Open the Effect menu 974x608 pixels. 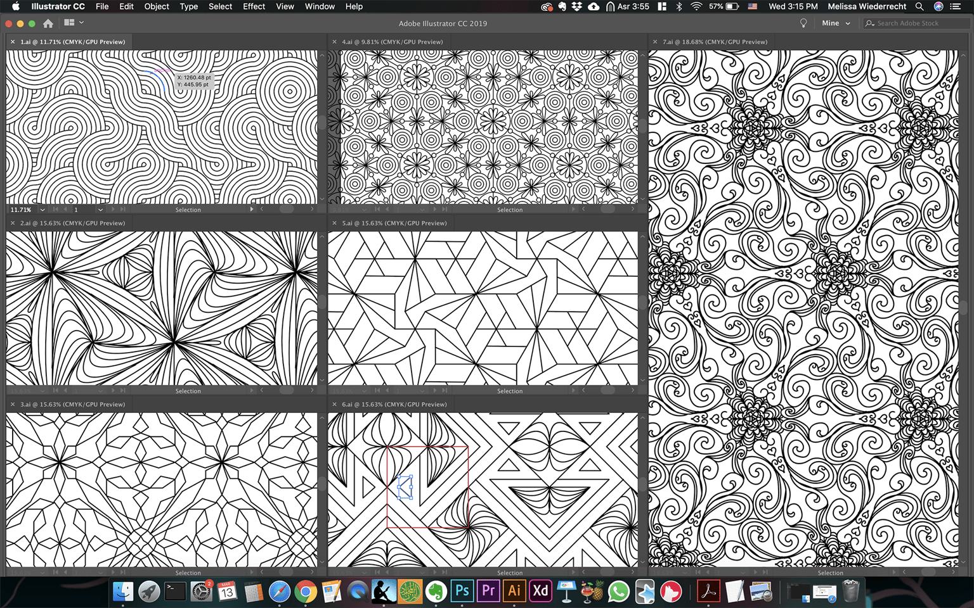point(254,6)
